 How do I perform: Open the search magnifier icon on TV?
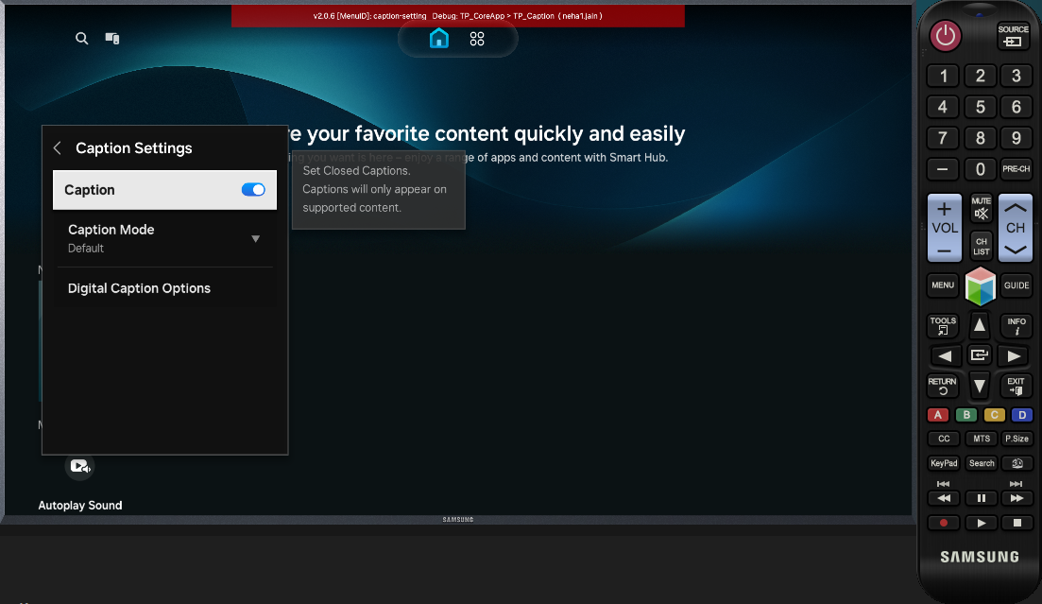pos(82,39)
